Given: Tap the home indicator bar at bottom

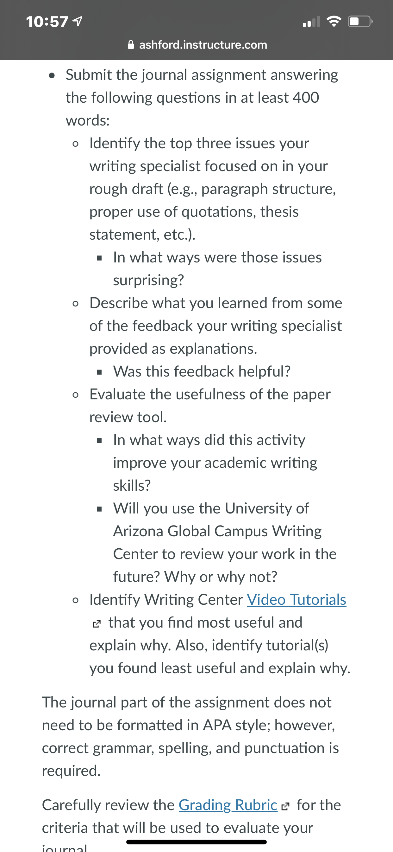Looking at the screenshot, I should click(x=196, y=842).
